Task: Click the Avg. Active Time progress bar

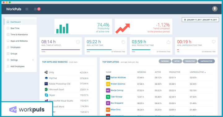Action: [x=106, y=50]
